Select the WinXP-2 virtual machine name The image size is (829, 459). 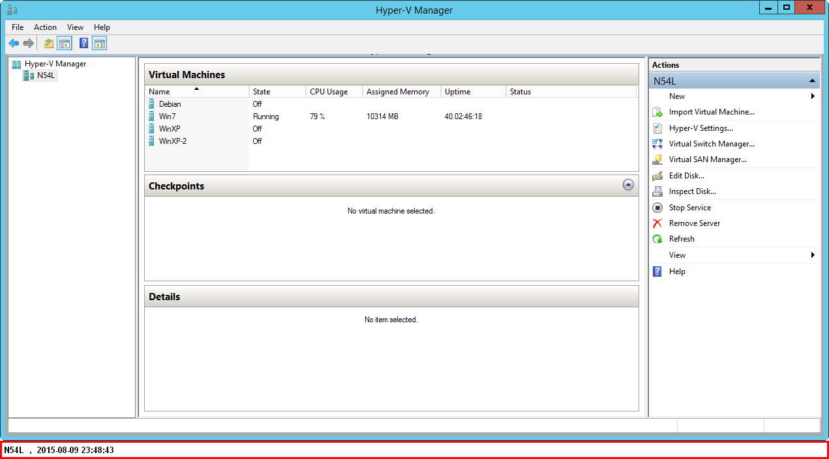(x=173, y=141)
